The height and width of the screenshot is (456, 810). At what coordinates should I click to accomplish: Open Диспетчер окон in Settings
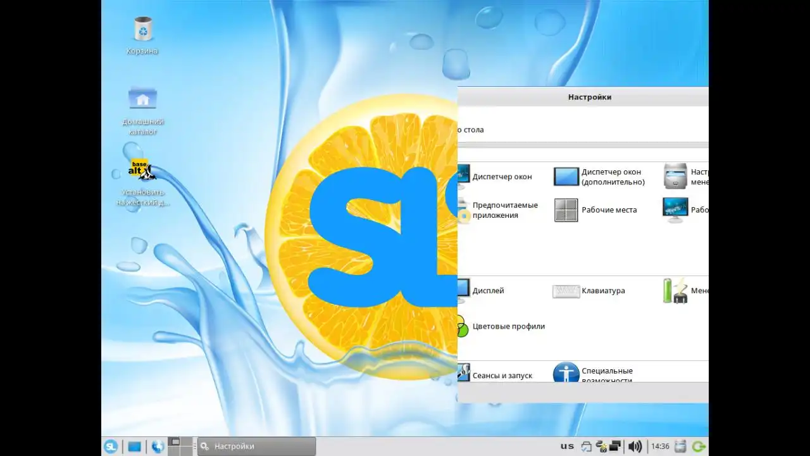click(x=495, y=177)
